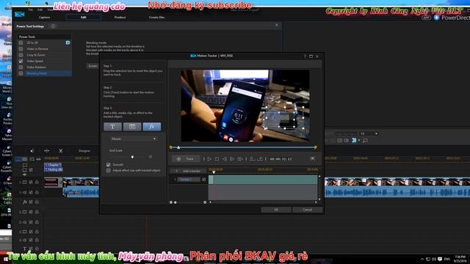Click the tracker timeline playhead marker
Screen dimensions: 470x264
(214, 172)
